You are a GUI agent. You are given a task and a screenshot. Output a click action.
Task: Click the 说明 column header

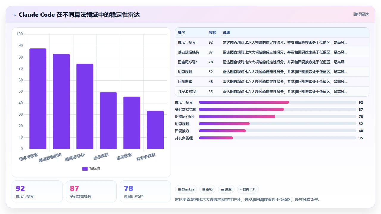227,33
